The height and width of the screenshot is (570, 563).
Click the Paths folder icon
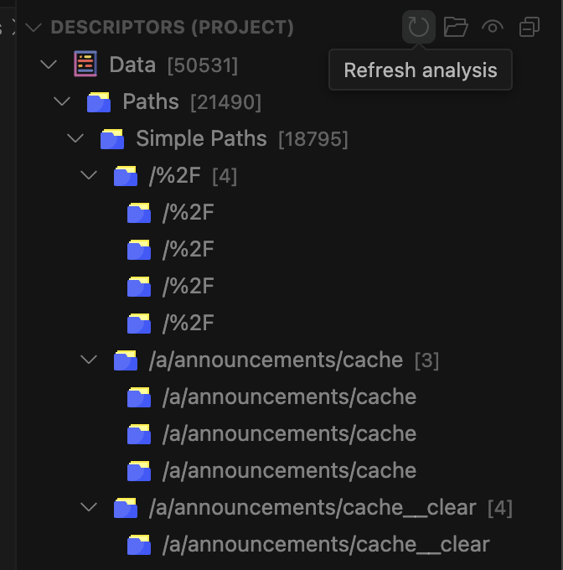click(99, 102)
